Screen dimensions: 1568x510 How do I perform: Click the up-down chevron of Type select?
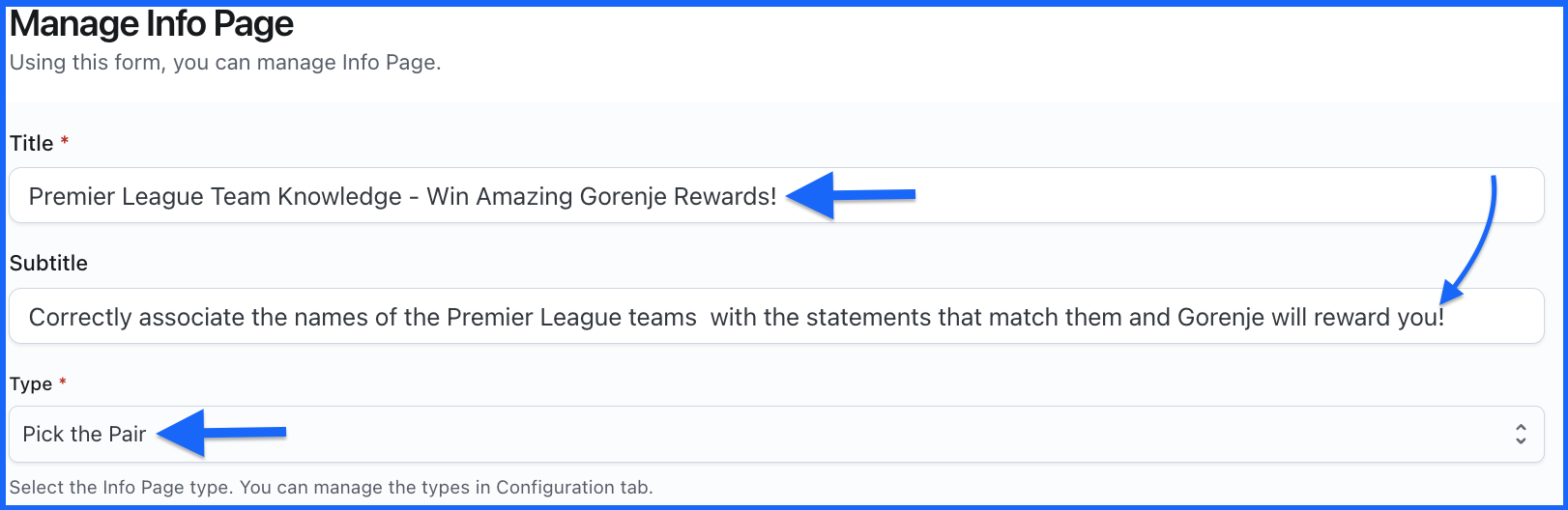[x=1521, y=434]
